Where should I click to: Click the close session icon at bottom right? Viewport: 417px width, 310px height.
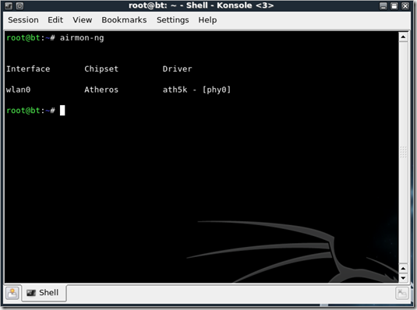coord(402,293)
